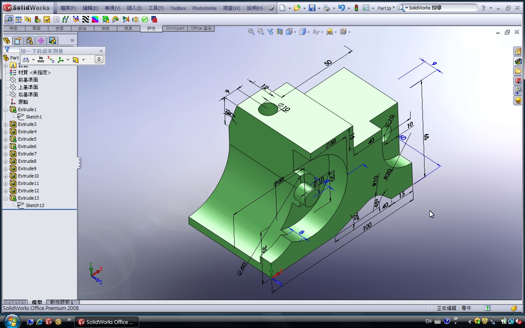Switch to the DimXpert command tab
Screen dimensions: 525x328
coord(175,28)
